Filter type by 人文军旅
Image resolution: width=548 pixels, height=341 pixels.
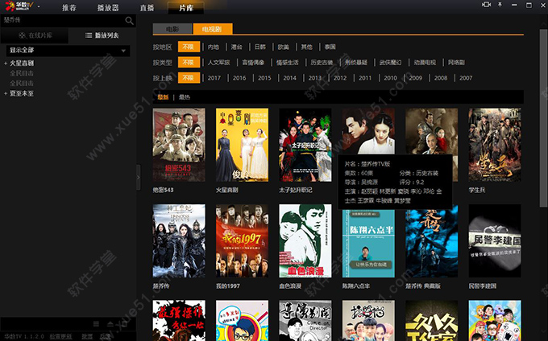click(218, 63)
